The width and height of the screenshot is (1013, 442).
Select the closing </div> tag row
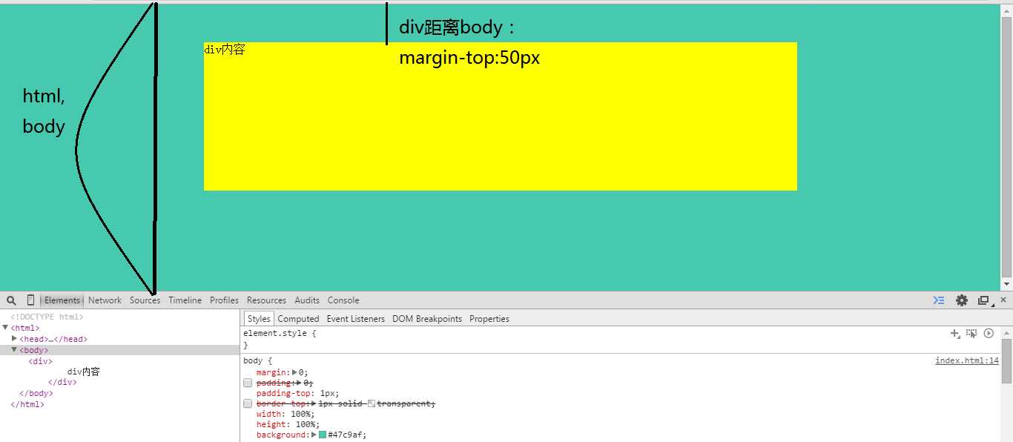click(62, 382)
